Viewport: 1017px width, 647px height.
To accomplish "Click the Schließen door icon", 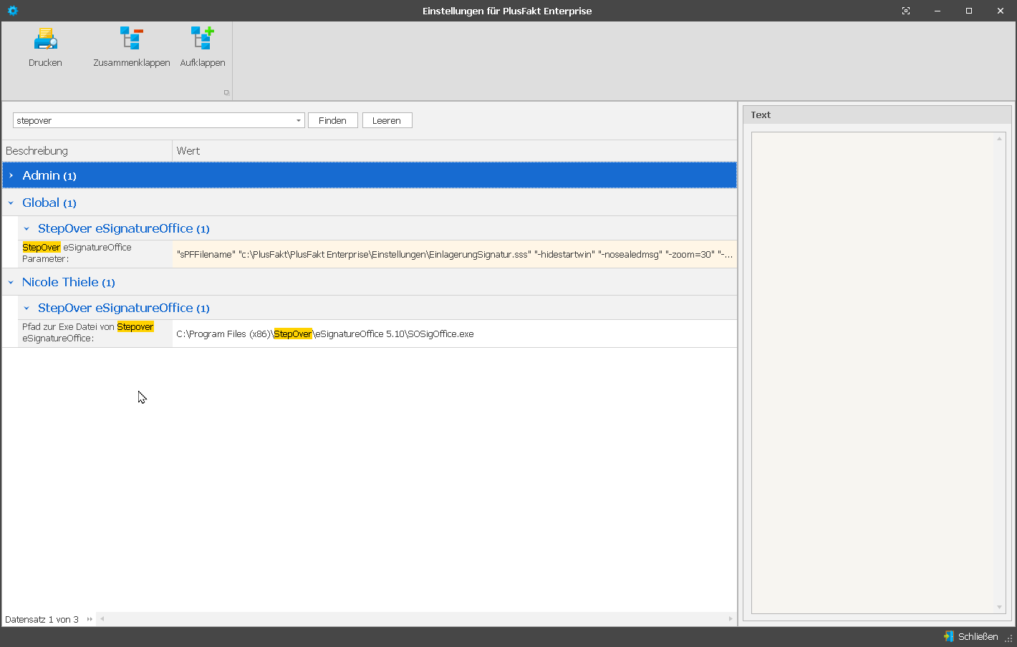I will [949, 636].
